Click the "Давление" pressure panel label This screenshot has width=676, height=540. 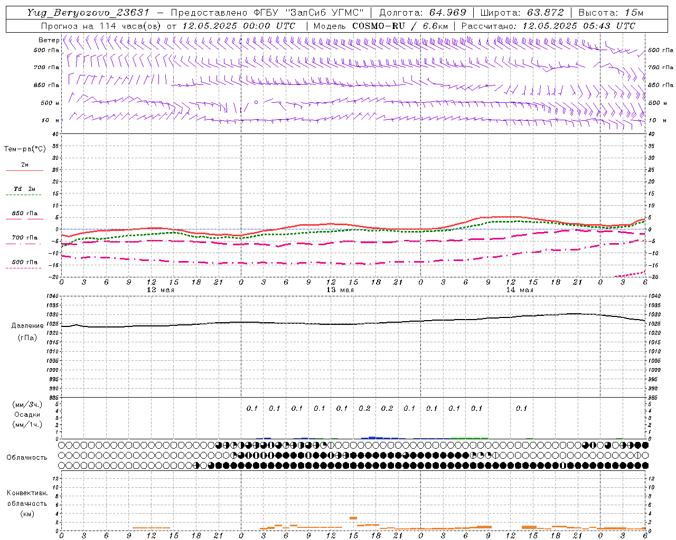click(26, 326)
